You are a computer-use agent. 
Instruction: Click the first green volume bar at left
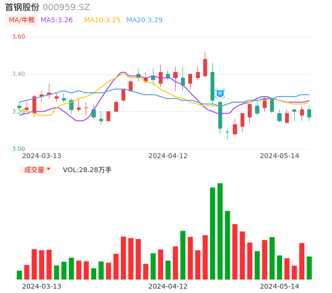[19, 275]
